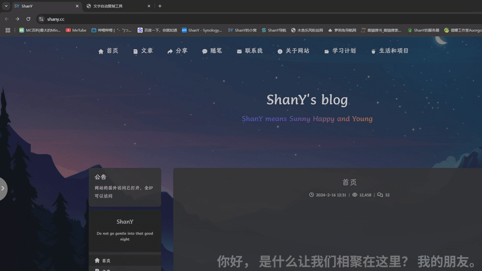Image resolution: width=482 pixels, height=271 pixels.
Task: Click the ShanY's blog title
Action: 307,100
